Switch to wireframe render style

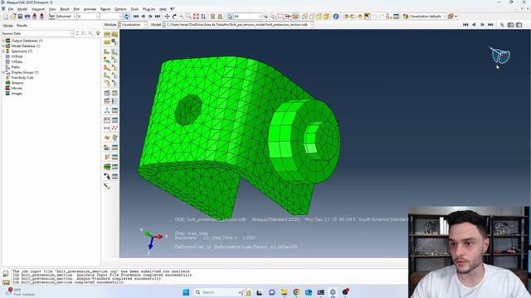304,17
